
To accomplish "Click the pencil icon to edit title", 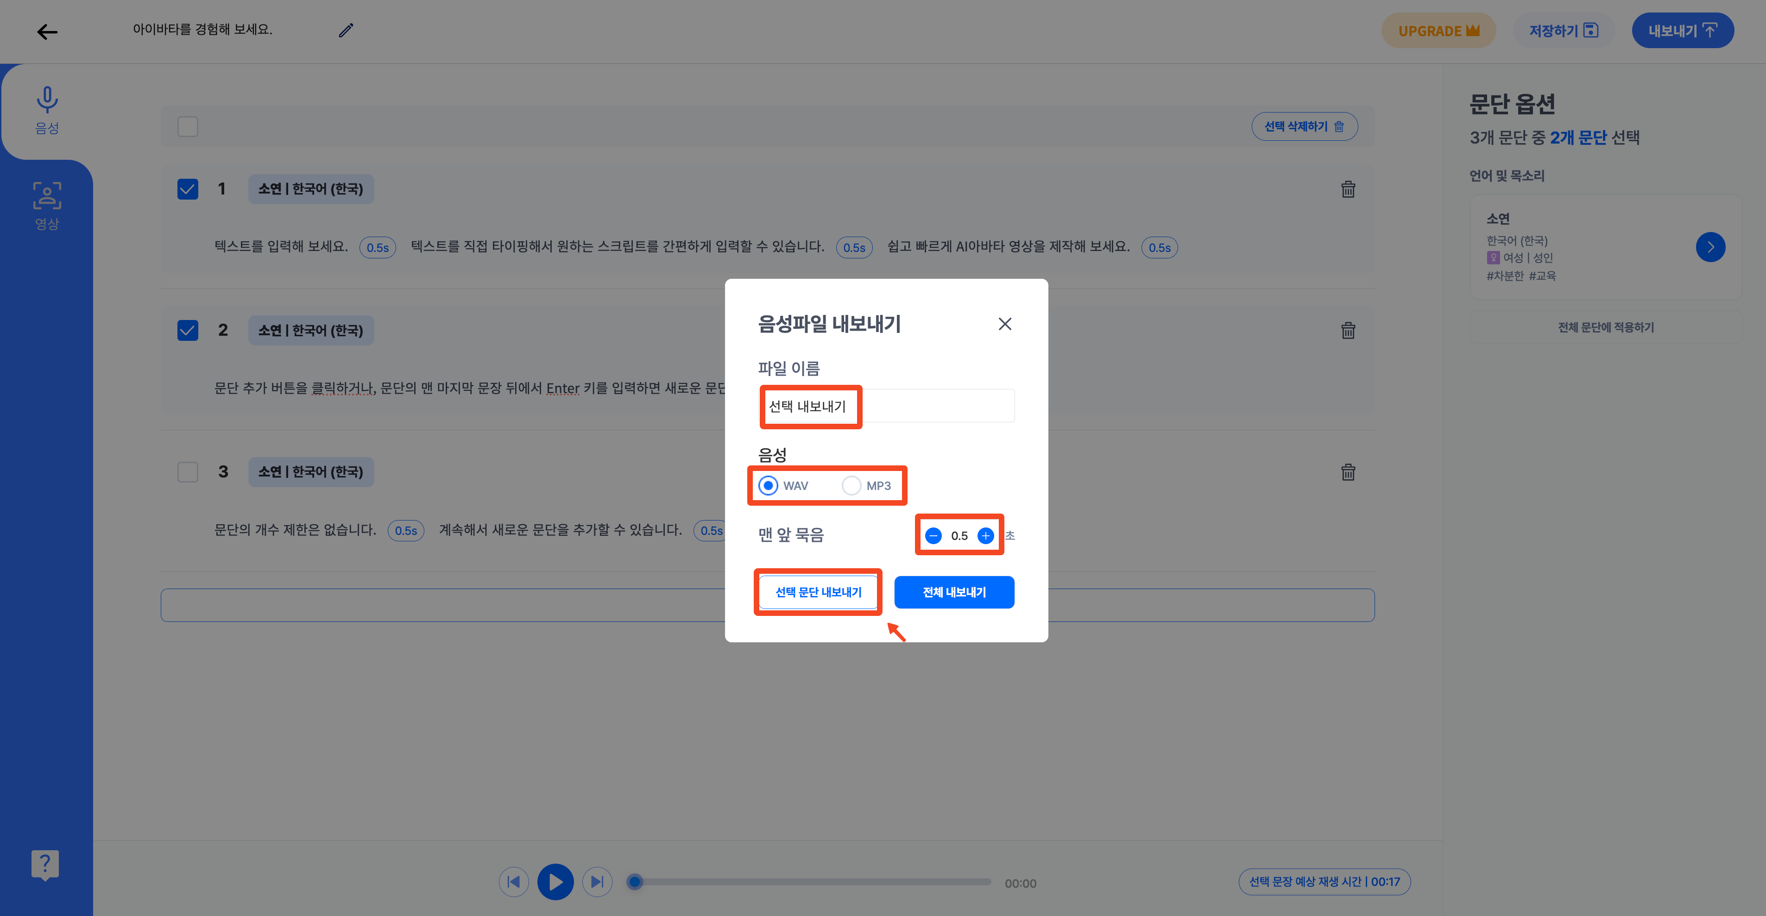I will click(346, 30).
